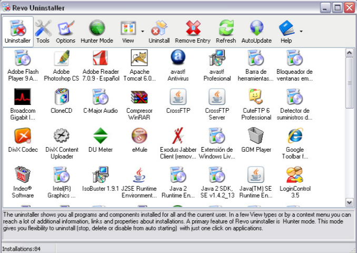
Task: Select Detector de suministros entry
Action: (295, 104)
